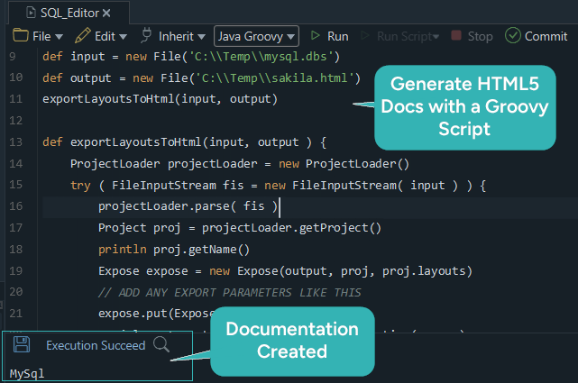Click expose.put code on line 21
Image resolution: width=578 pixels, height=383 pixels.
pos(156,314)
